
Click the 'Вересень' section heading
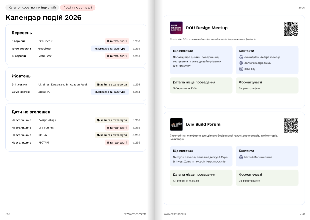coord(22,33)
